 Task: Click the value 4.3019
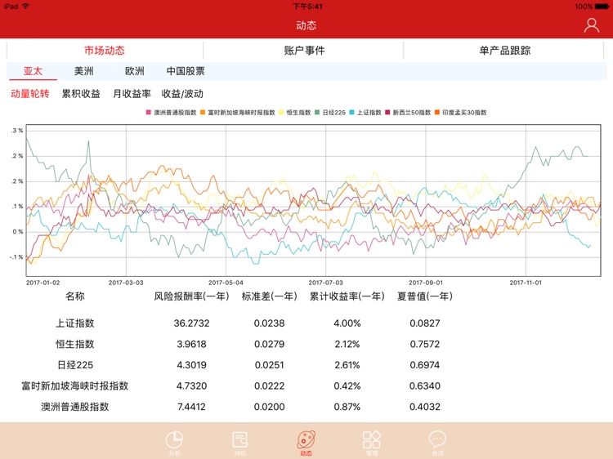pos(191,365)
